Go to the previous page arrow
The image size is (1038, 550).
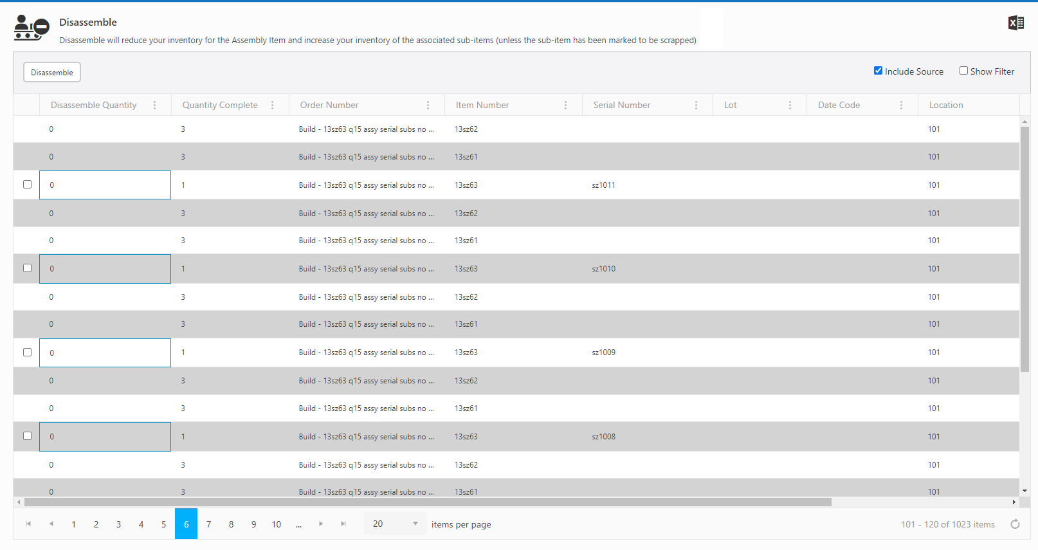pyautogui.click(x=51, y=524)
